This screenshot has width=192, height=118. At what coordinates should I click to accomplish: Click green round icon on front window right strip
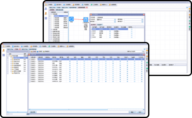[147, 69]
